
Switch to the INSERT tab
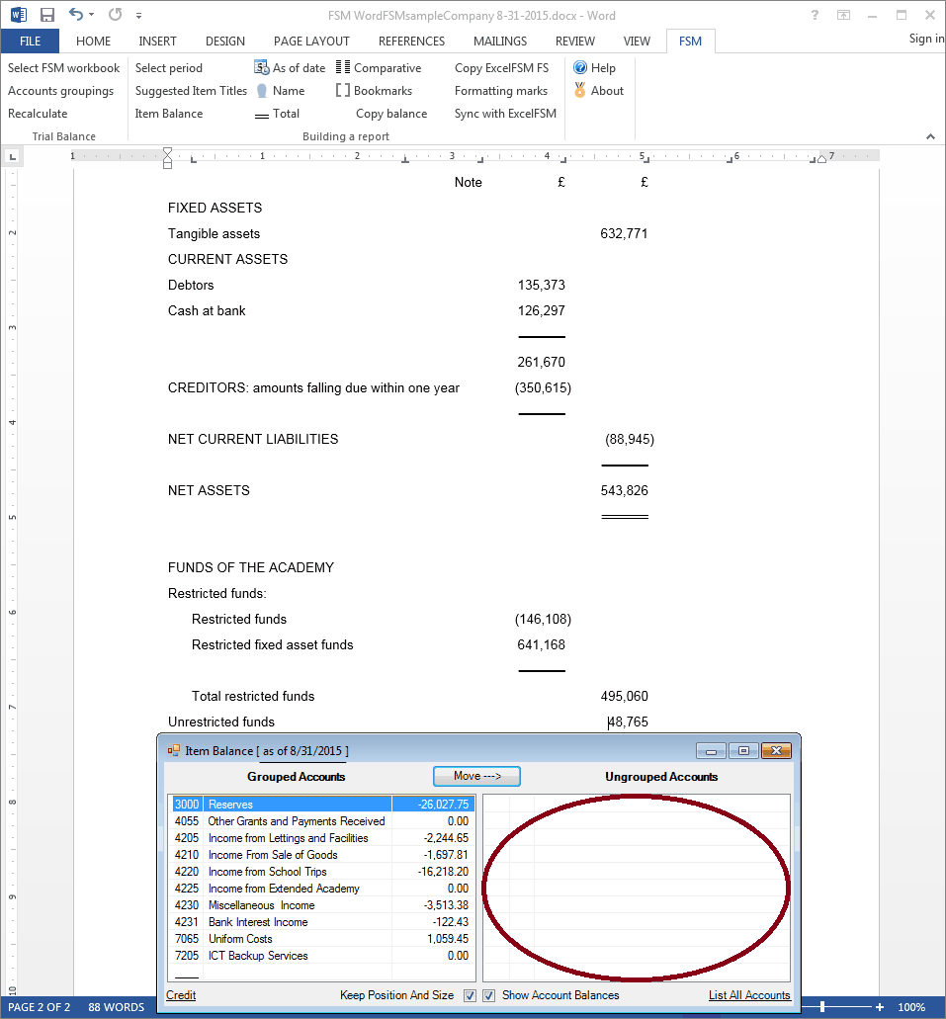click(x=157, y=41)
